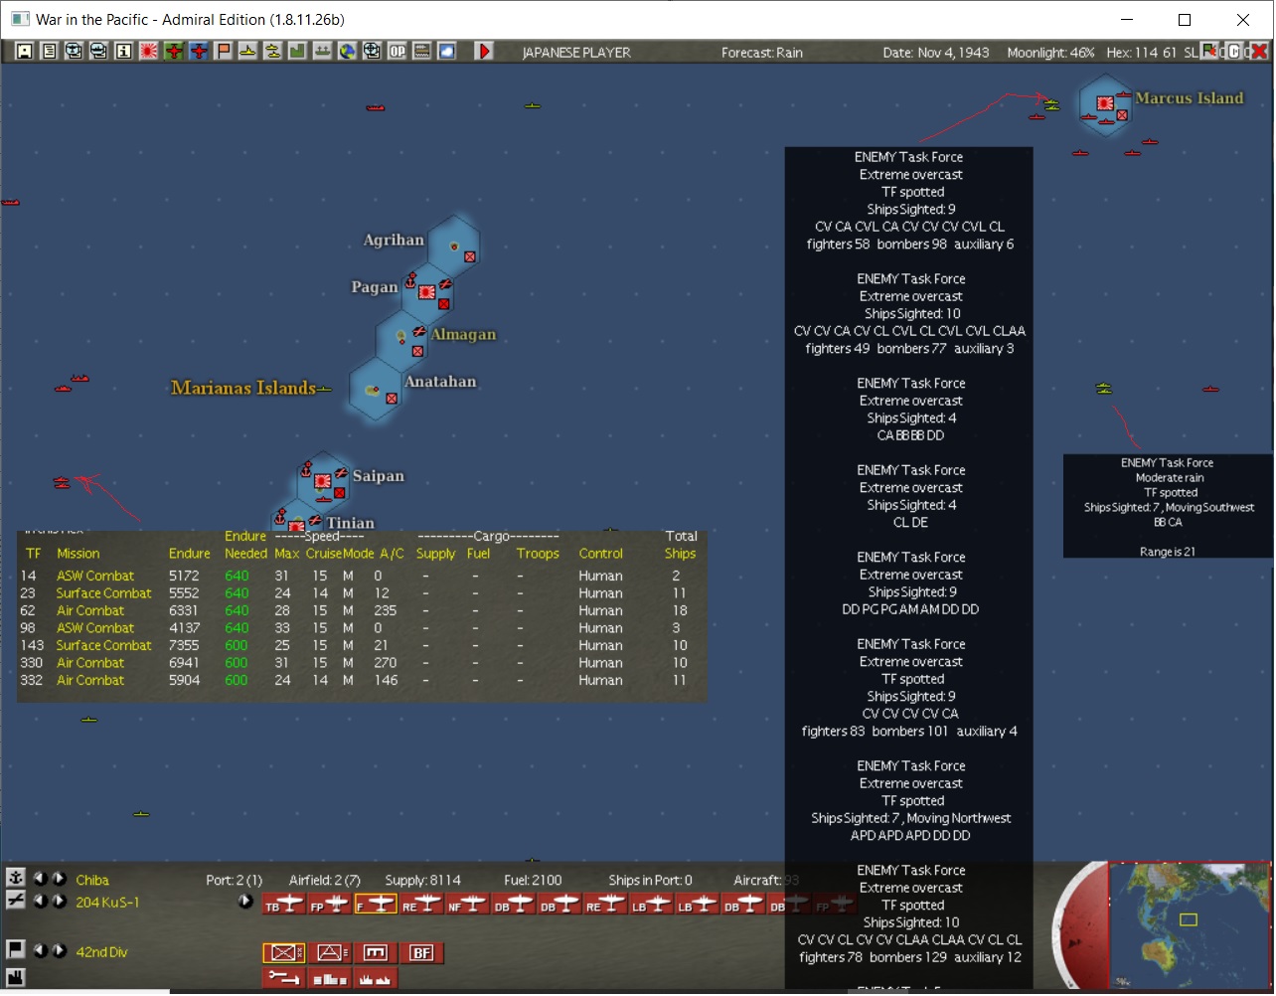Select task force 143 Surface Combat row

click(x=361, y=645)
